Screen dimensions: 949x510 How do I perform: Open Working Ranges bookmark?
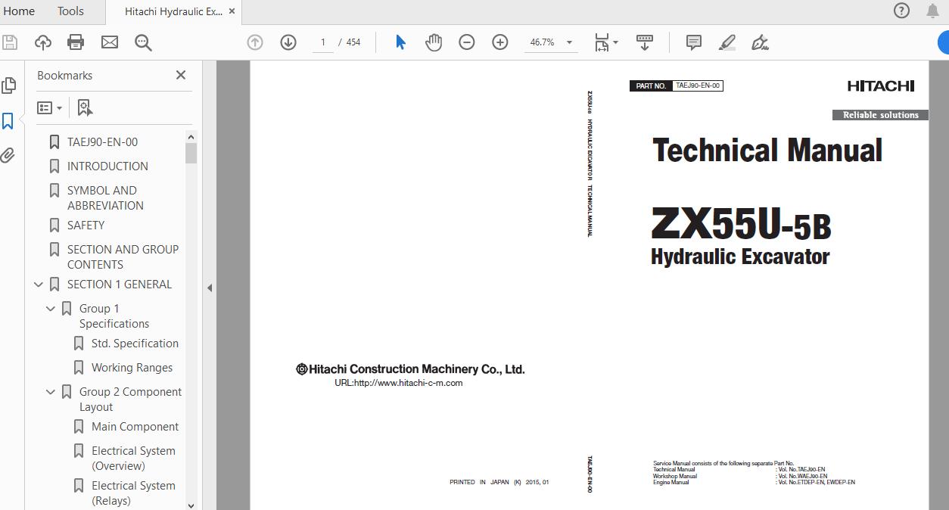[132, 367]
